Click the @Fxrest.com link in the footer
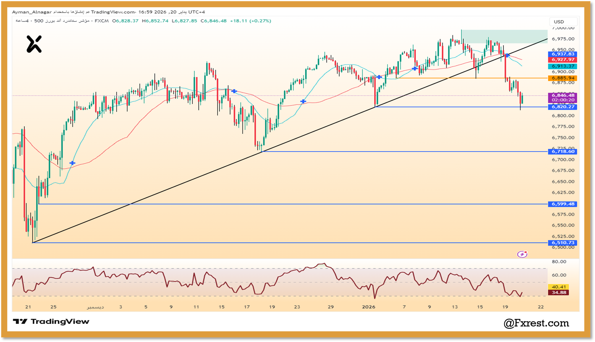Viewport: 595px width, 342px height. [537, 323]
